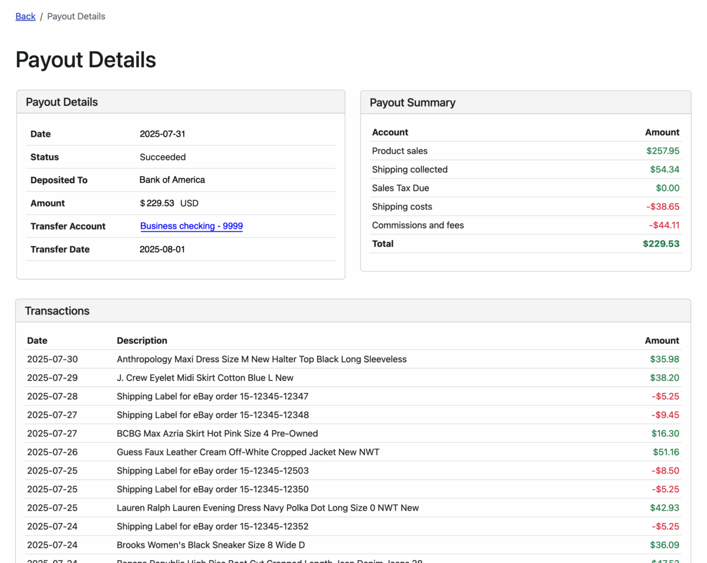
Task: Click the Description column header
Action: pos(141,340)
